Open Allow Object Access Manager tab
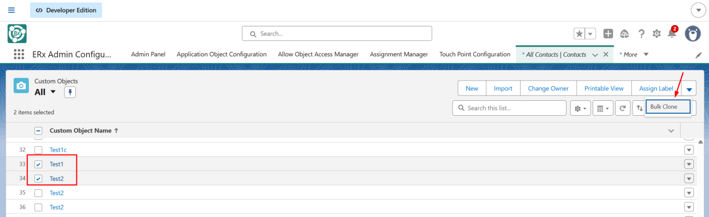The width and height of the screenshot is (709, 217). point(318,54)
